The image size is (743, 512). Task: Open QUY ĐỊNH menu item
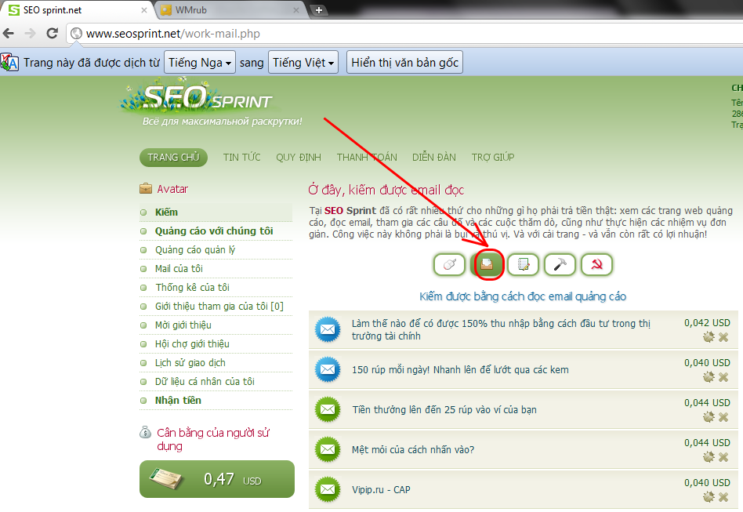point(299,158)
